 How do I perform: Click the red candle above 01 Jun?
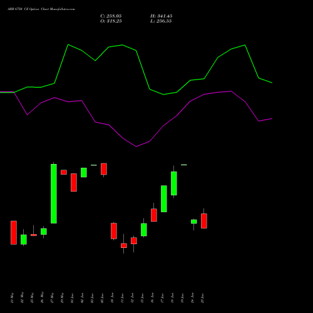(74, 182)
